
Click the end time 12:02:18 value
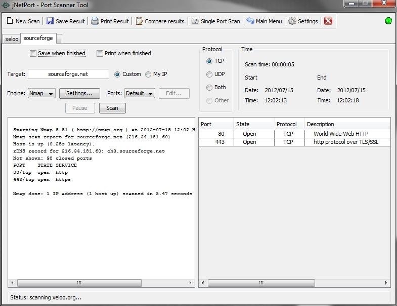click(x=347, y=100)
